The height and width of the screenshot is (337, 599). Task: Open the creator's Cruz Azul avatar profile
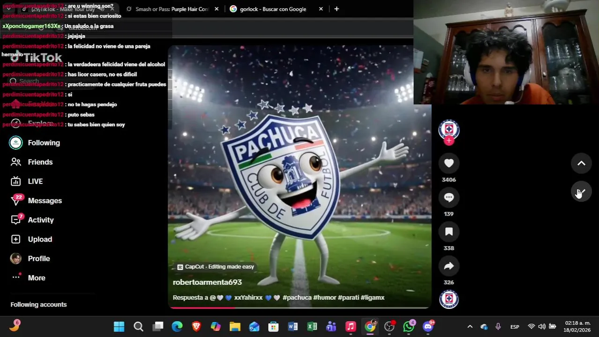pos(449,129)
